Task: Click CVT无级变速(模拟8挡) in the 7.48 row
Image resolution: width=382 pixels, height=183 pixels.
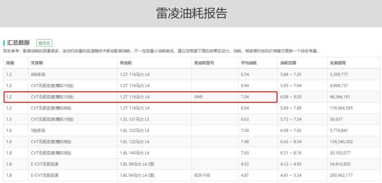Action: click(x=51, y=142)
